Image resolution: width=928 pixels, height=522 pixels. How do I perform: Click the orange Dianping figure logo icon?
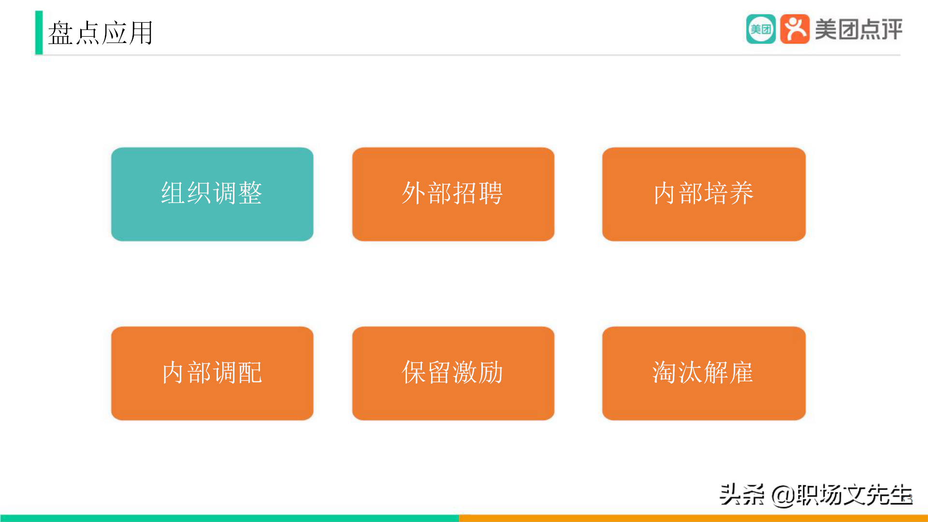pos(795,29)
